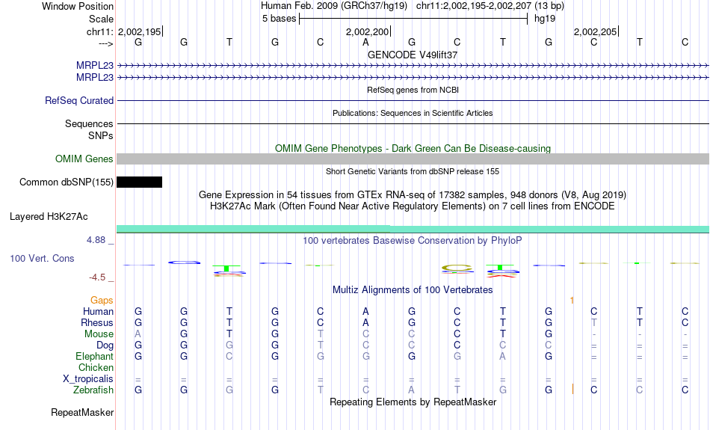Select the Mouse species label
The image size is (710, 430).
99,334
